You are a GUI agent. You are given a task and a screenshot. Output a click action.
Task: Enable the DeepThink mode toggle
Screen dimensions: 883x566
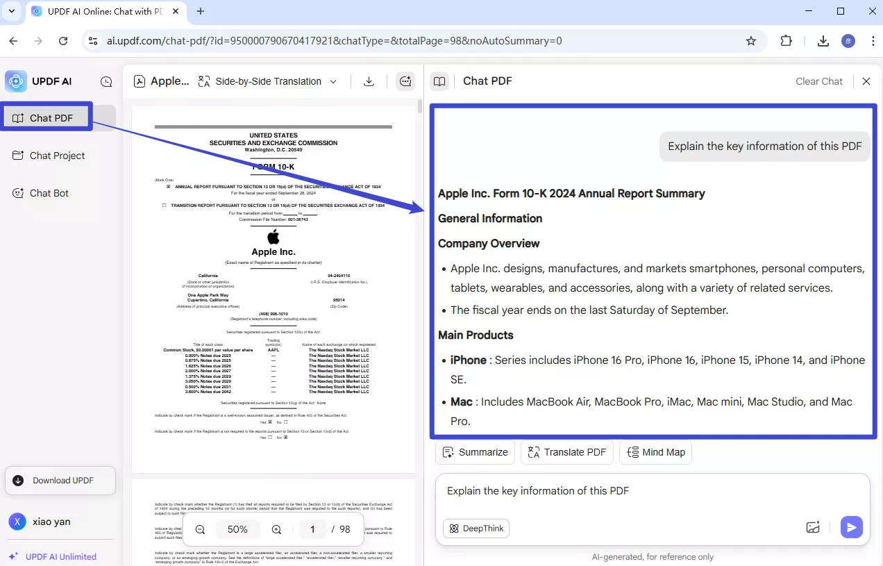click(x=476, y=528)
